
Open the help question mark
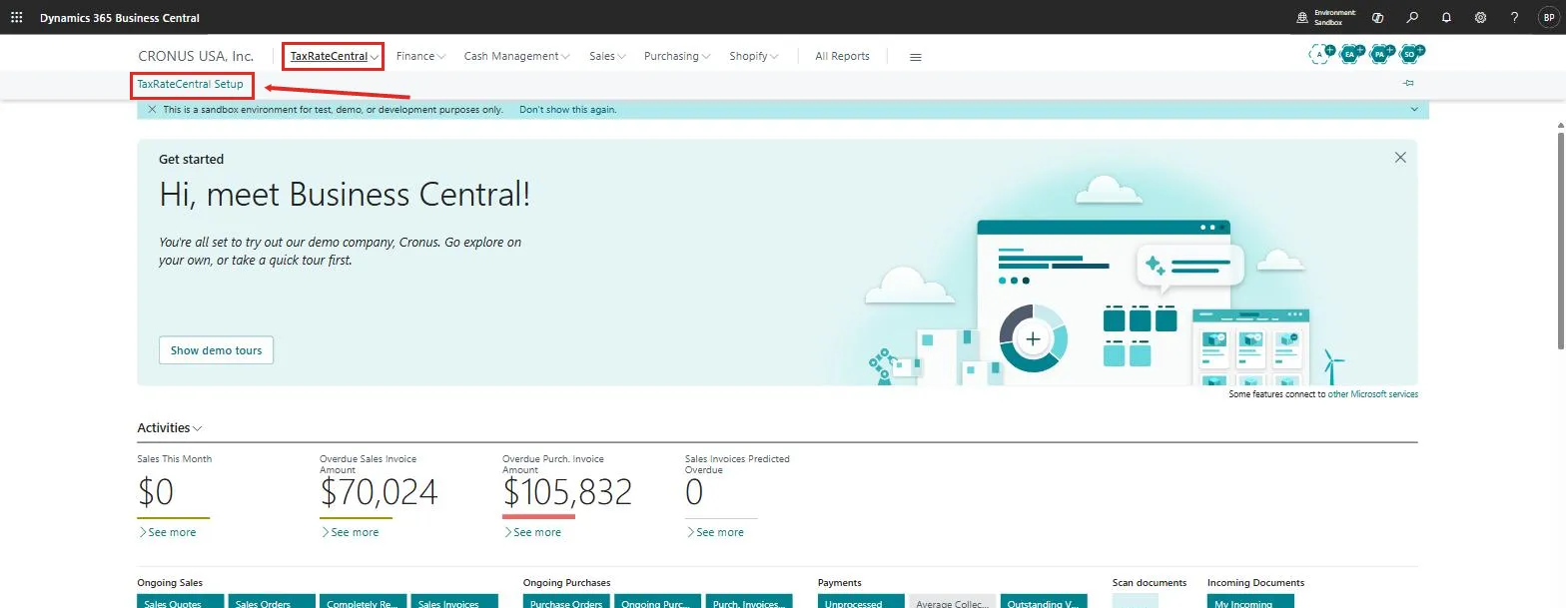click(x=1514, y=18)
